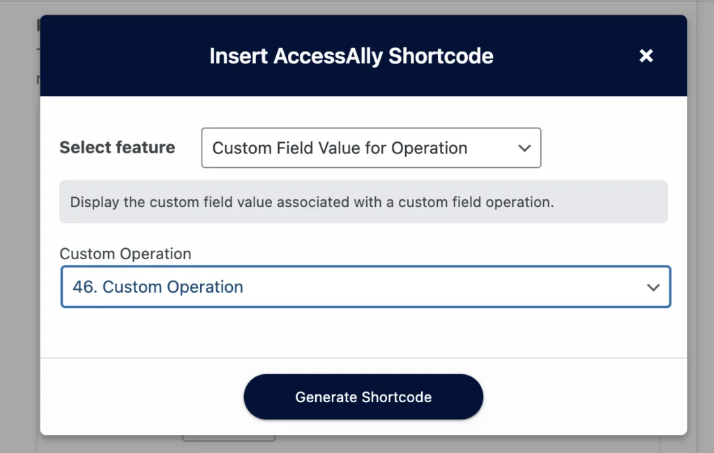
Task: Click the partially hidden button beneath the dialog
Action: tap(229, 438)
